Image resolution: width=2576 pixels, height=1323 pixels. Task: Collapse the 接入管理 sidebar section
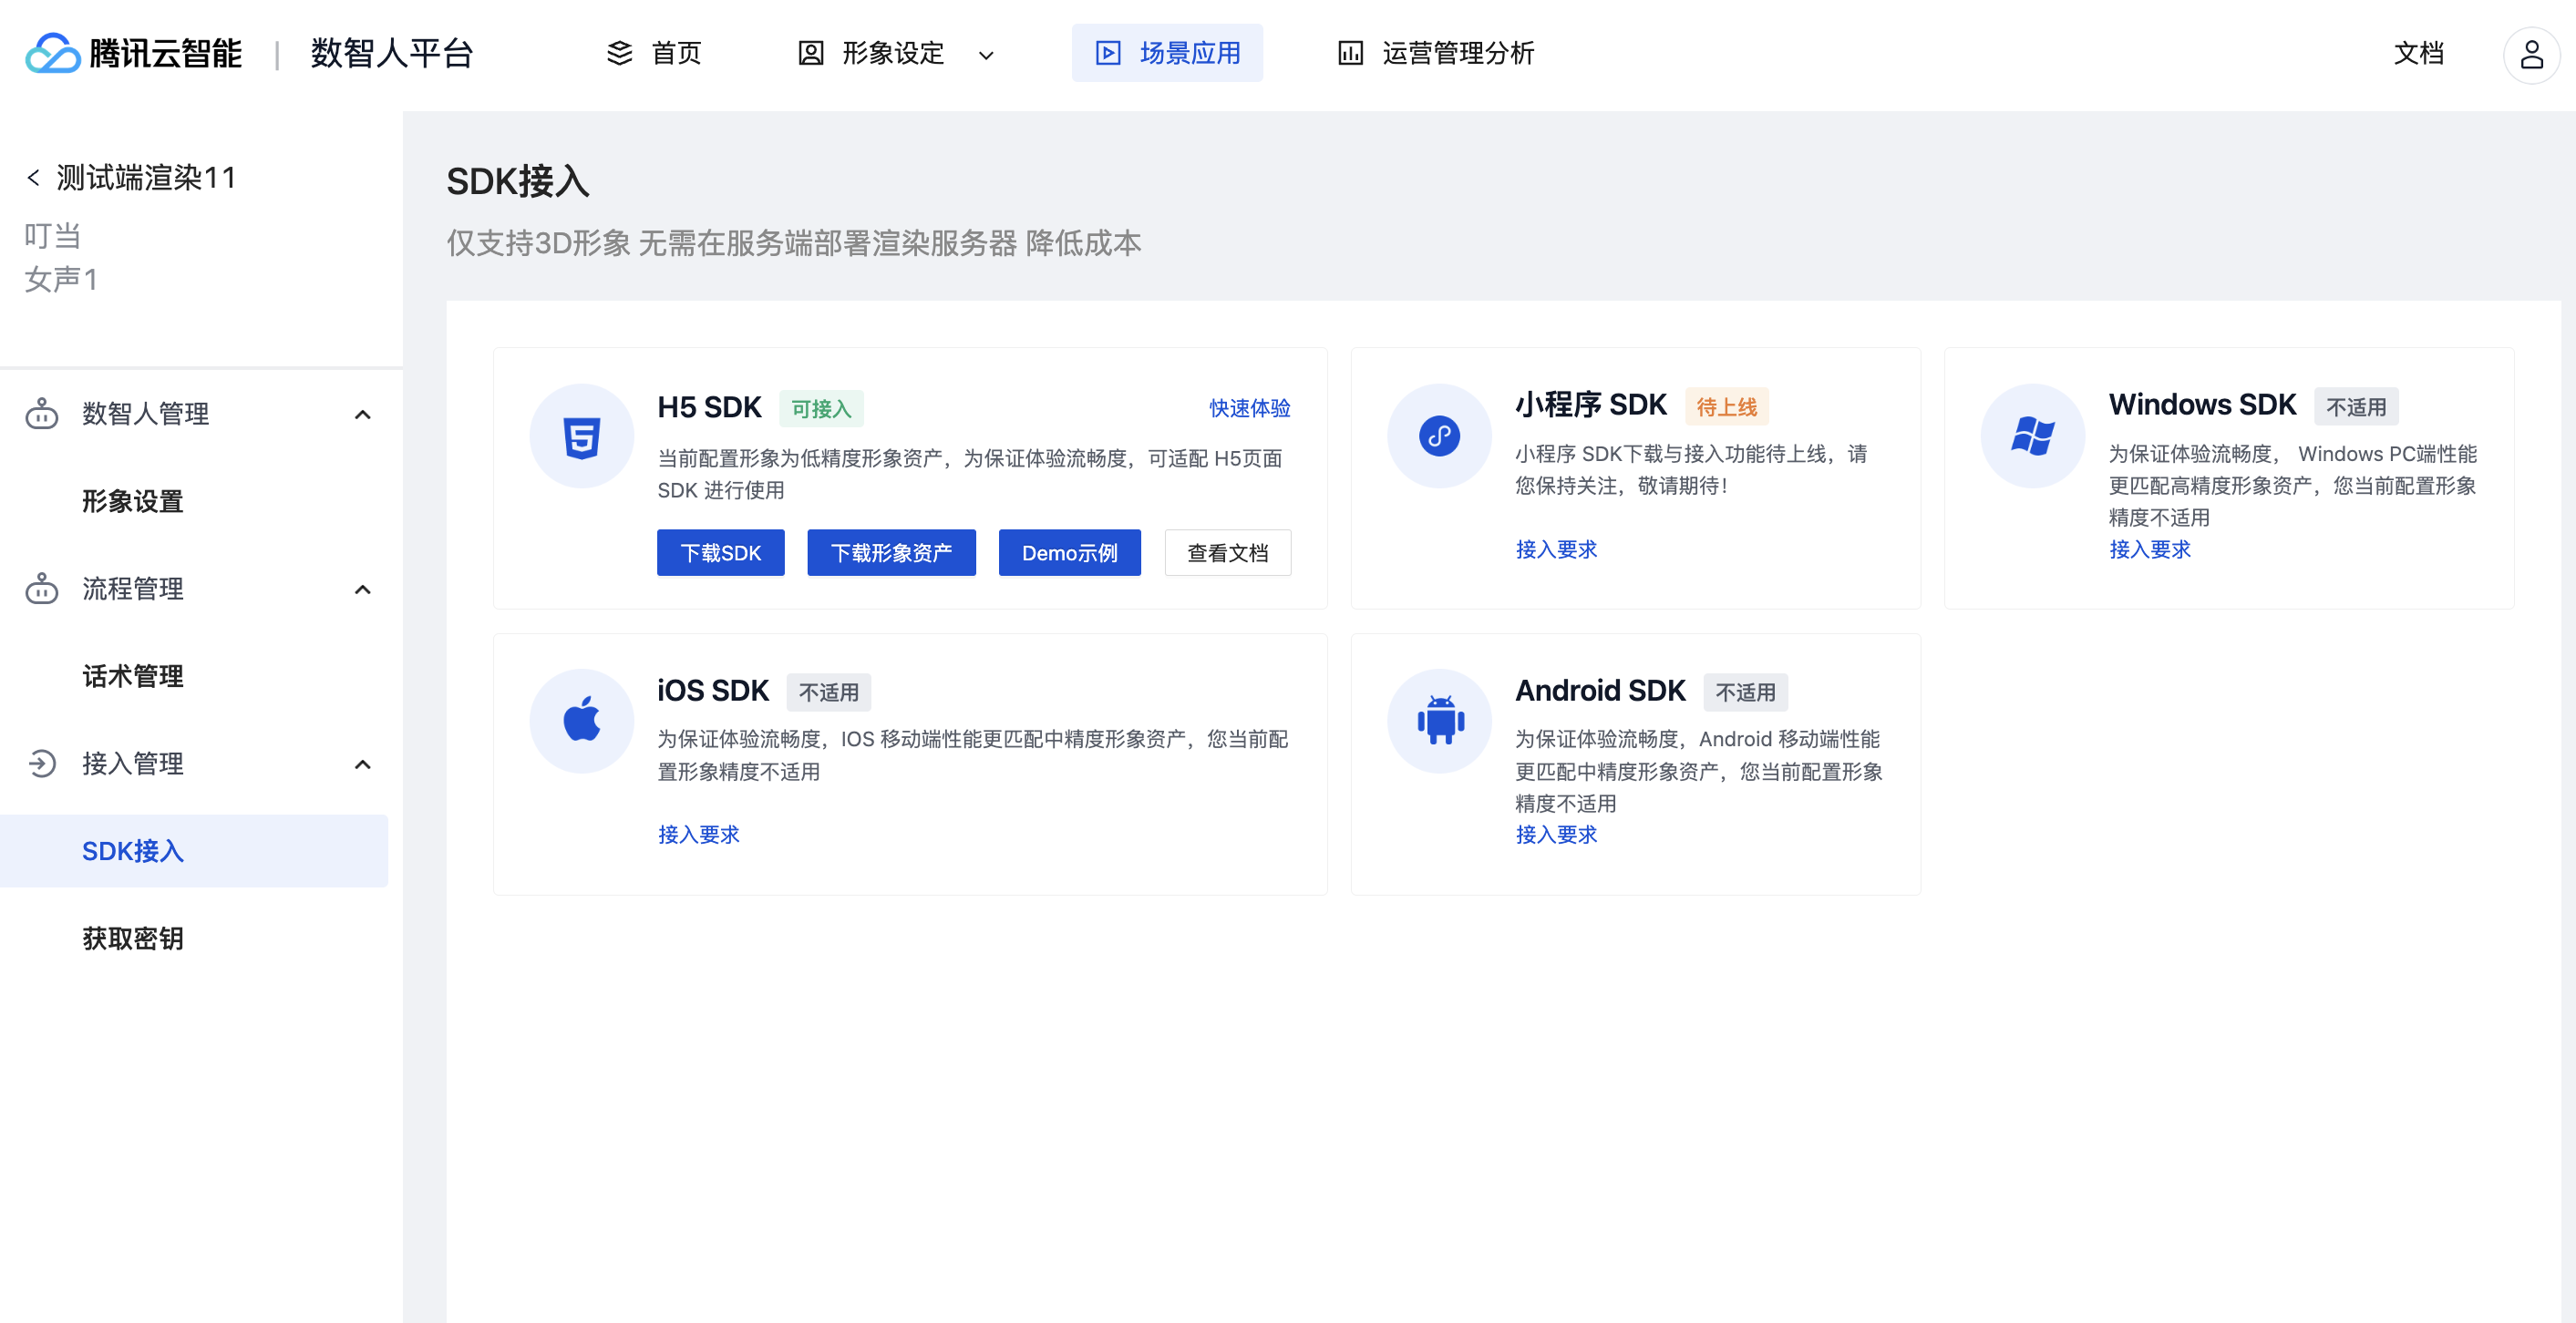(362, 764)
